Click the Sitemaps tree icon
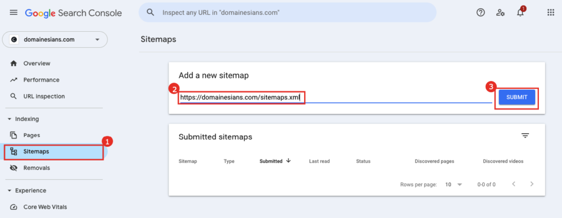Viewport: 562px width, 218px height. [x=14, y=151]
